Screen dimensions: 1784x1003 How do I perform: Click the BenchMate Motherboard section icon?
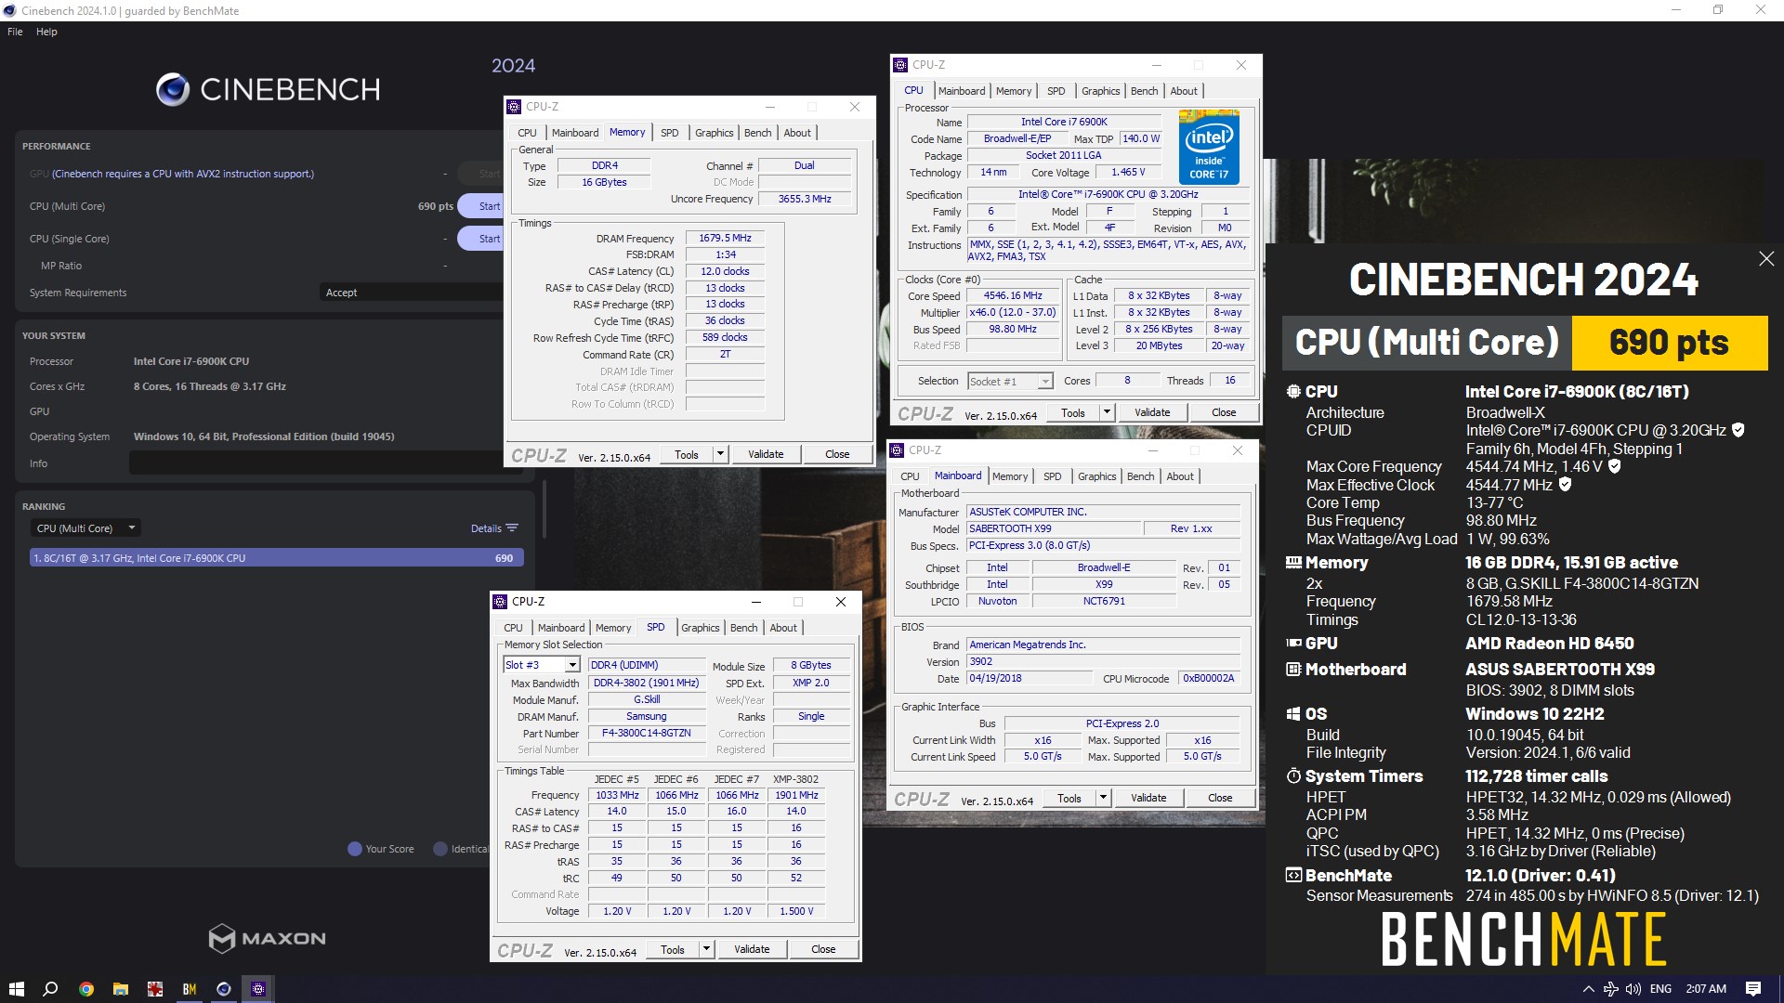pyautogui.click(x=1293, y=670)
